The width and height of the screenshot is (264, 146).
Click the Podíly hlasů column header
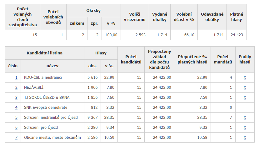pos(245,59)
